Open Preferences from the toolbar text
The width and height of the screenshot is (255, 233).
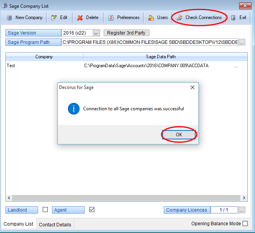128,17
